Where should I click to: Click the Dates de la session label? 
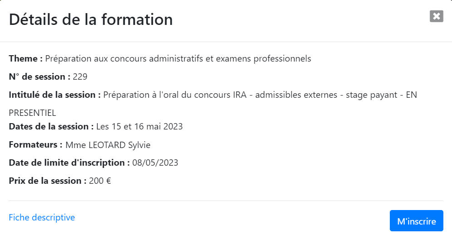coord(51,126)
